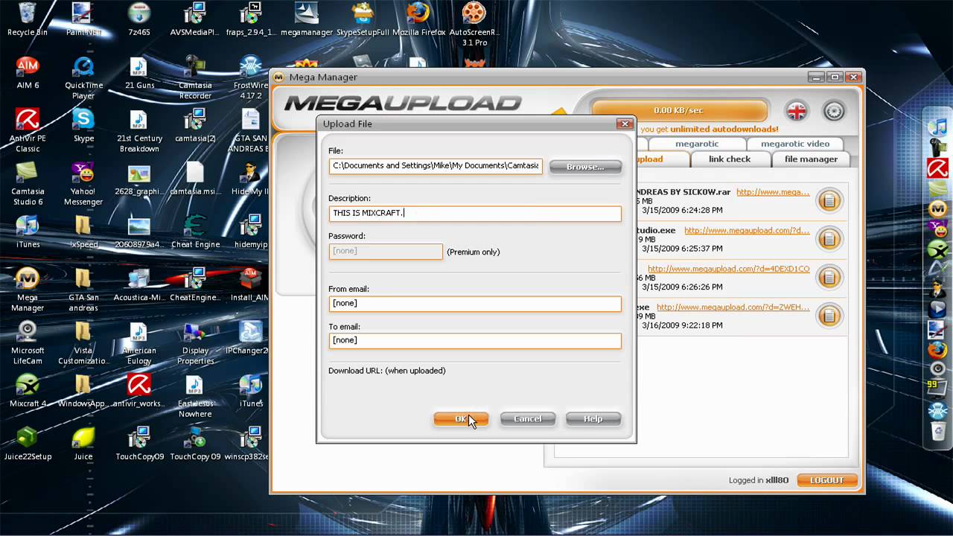Launch Camtasia Studio 6 icon
This screenshot has width=953, height=536.
pos(28,183)
